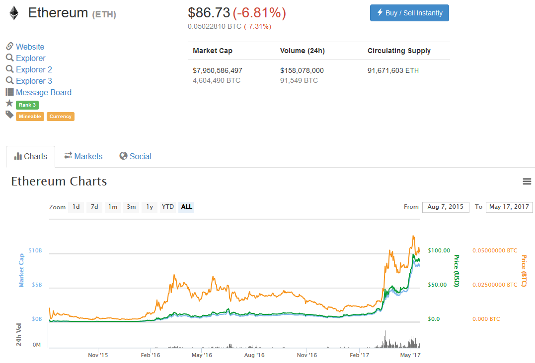Set chart zoom to 1y

[x=150, y=207]
